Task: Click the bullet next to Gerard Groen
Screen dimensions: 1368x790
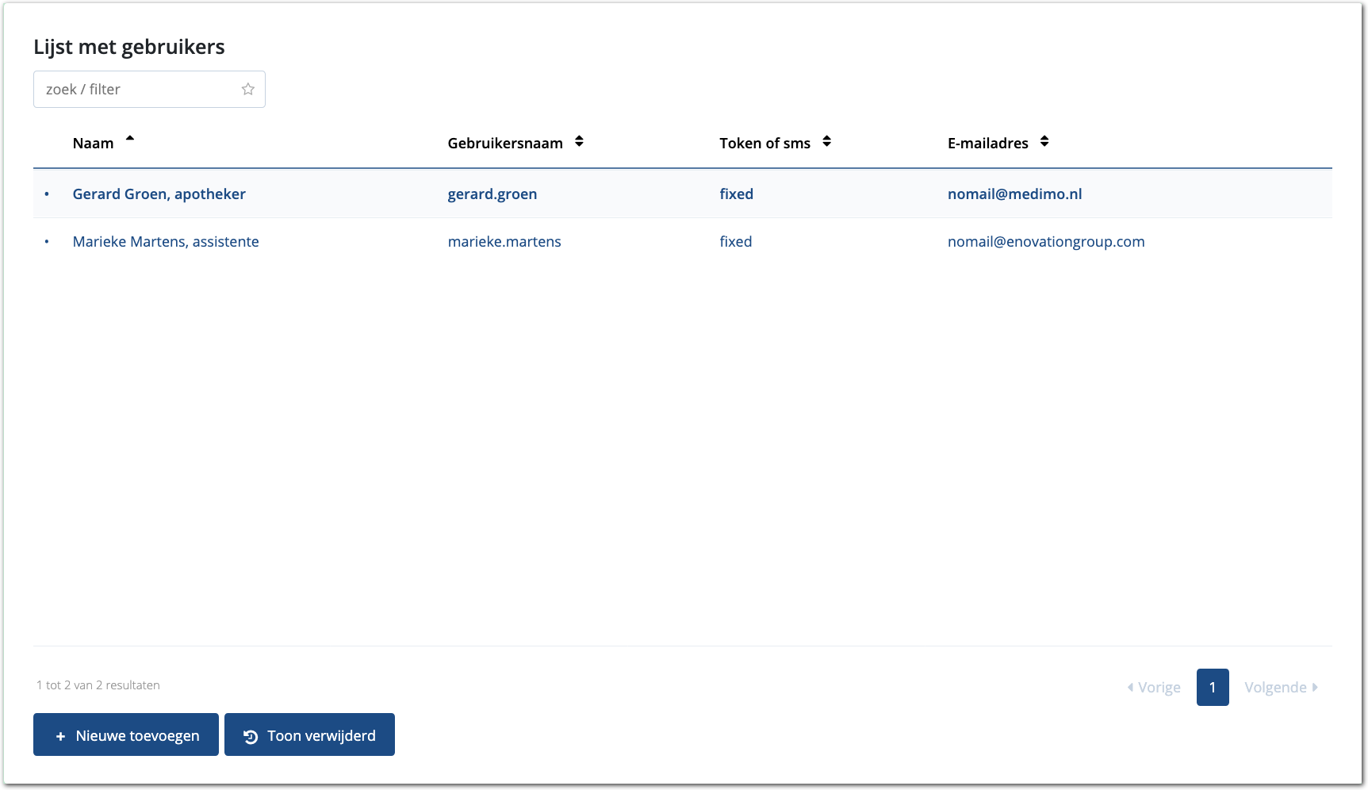Action: click(x=47, y=194)
